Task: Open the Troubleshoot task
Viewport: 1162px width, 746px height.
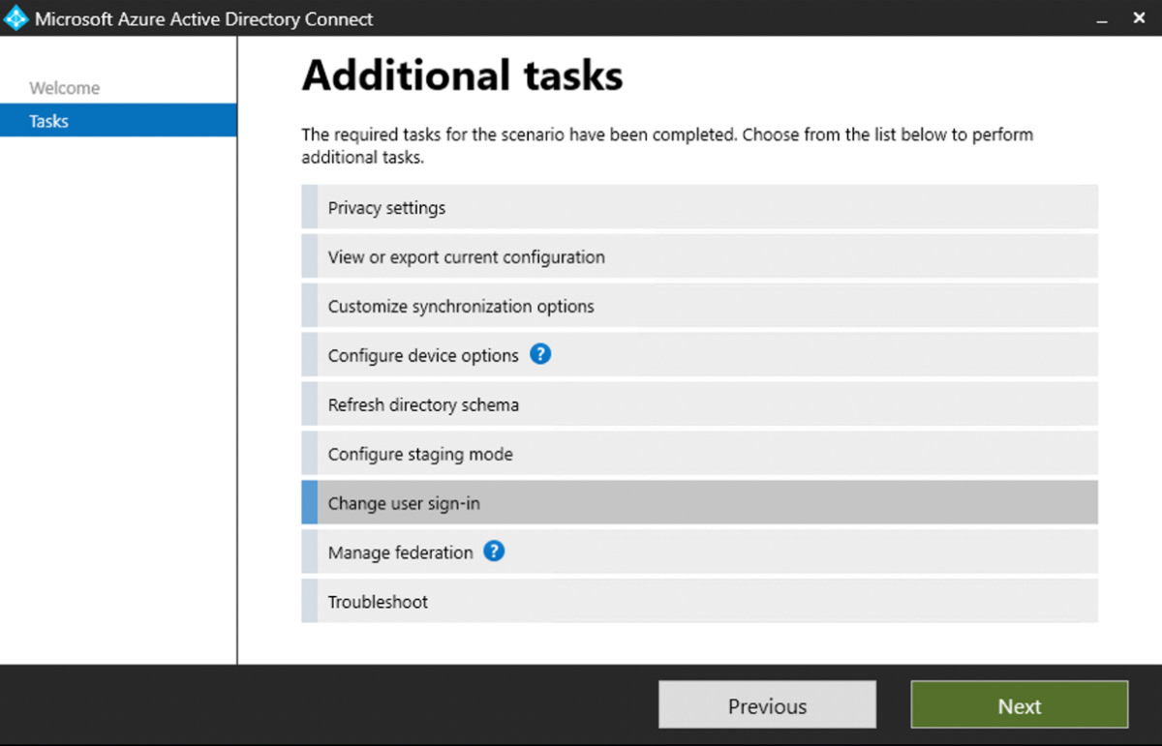Action: click(699, 602)
